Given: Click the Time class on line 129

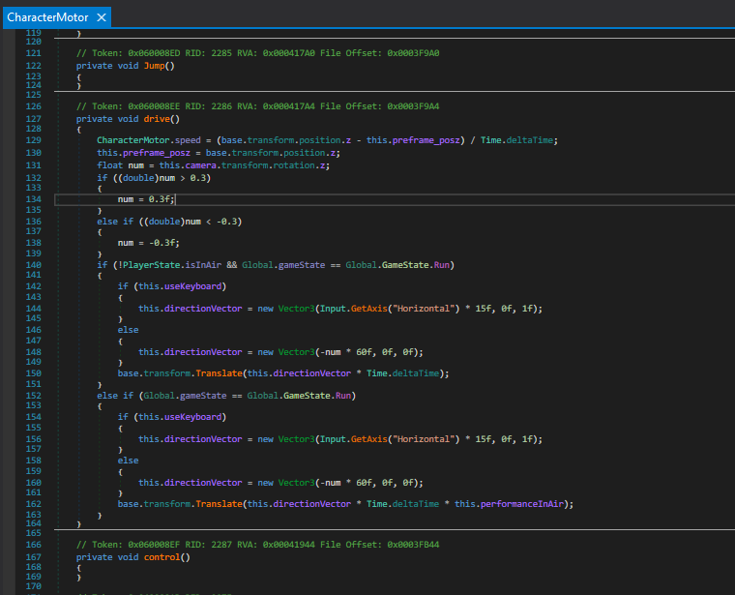Looking at the screenshot, I should [x=490, y=140].
